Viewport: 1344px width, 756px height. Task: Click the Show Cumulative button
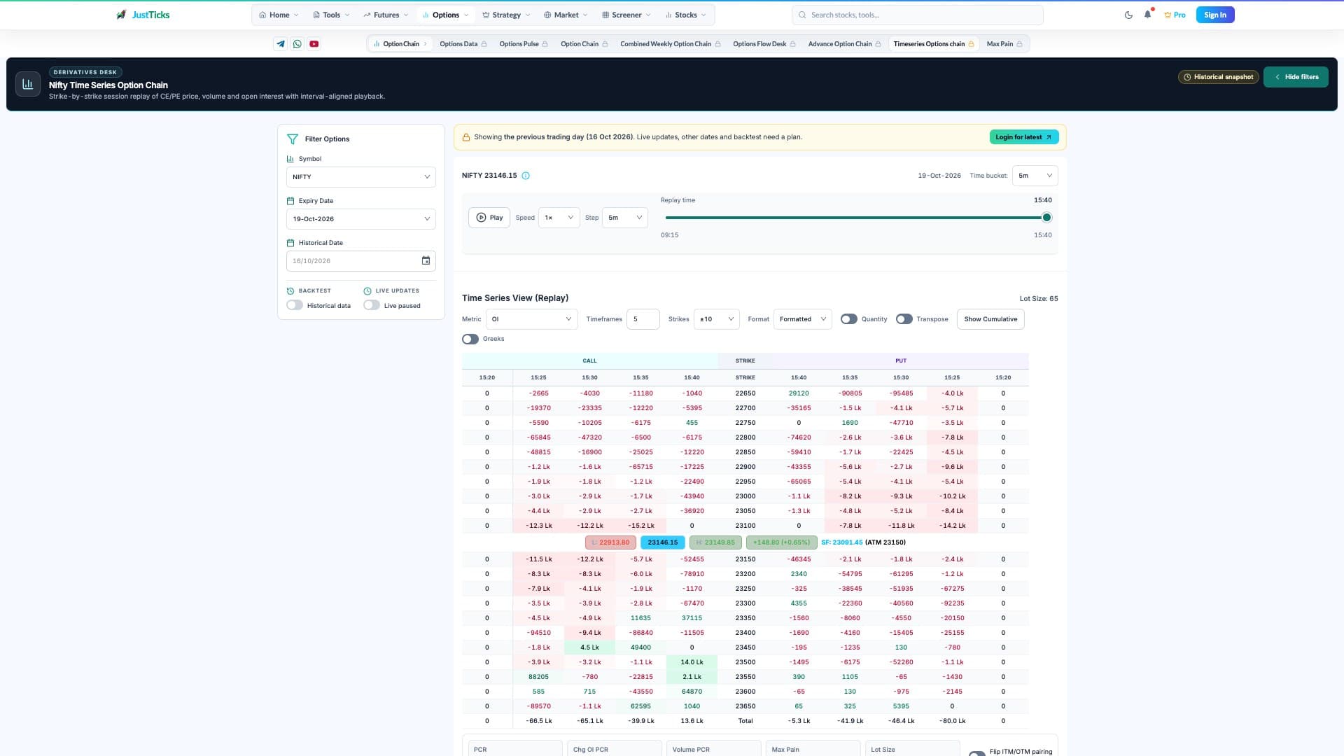[990, 319]
